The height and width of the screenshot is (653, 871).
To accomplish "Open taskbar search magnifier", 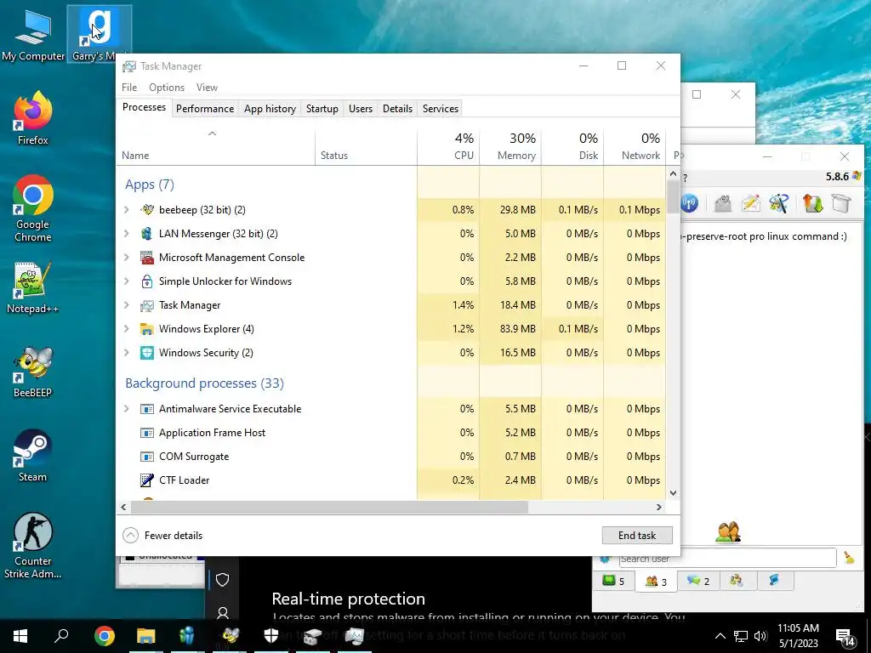I will point(61,636).
